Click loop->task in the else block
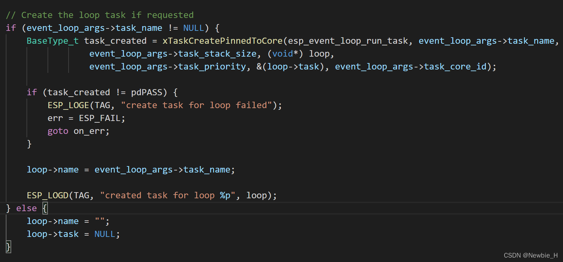The image size is (563, 262). (x=53, y=234)
